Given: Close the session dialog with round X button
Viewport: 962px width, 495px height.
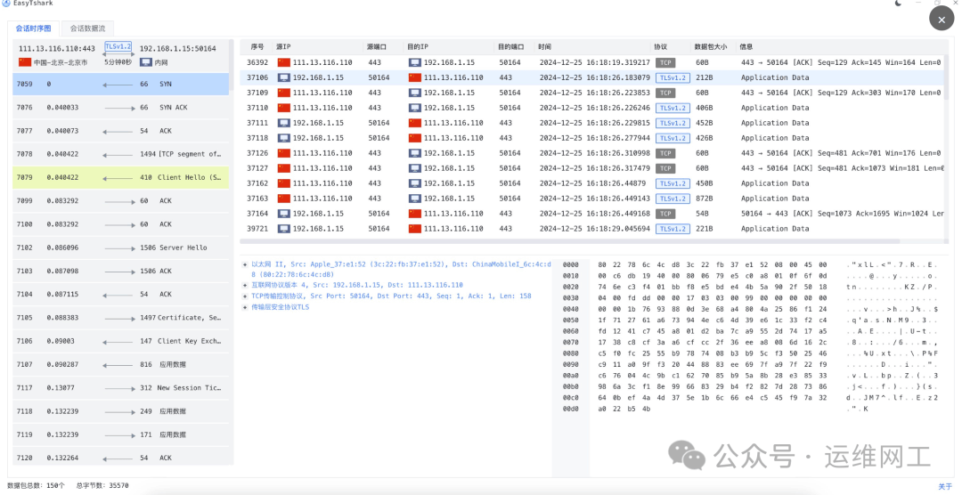Looking at the screenshot, I should click(x=942, y=19).
